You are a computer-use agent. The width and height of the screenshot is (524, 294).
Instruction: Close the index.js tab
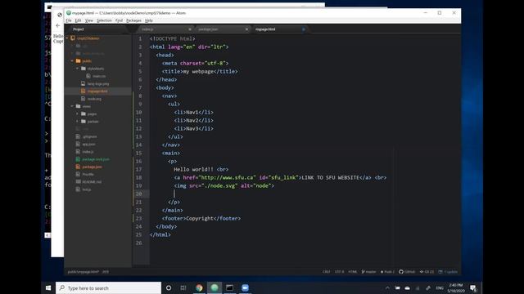(x=190, y=29)
